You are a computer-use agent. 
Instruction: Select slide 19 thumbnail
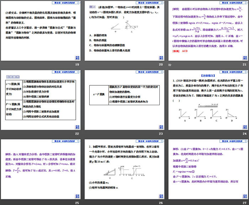[x=41, y=31]
